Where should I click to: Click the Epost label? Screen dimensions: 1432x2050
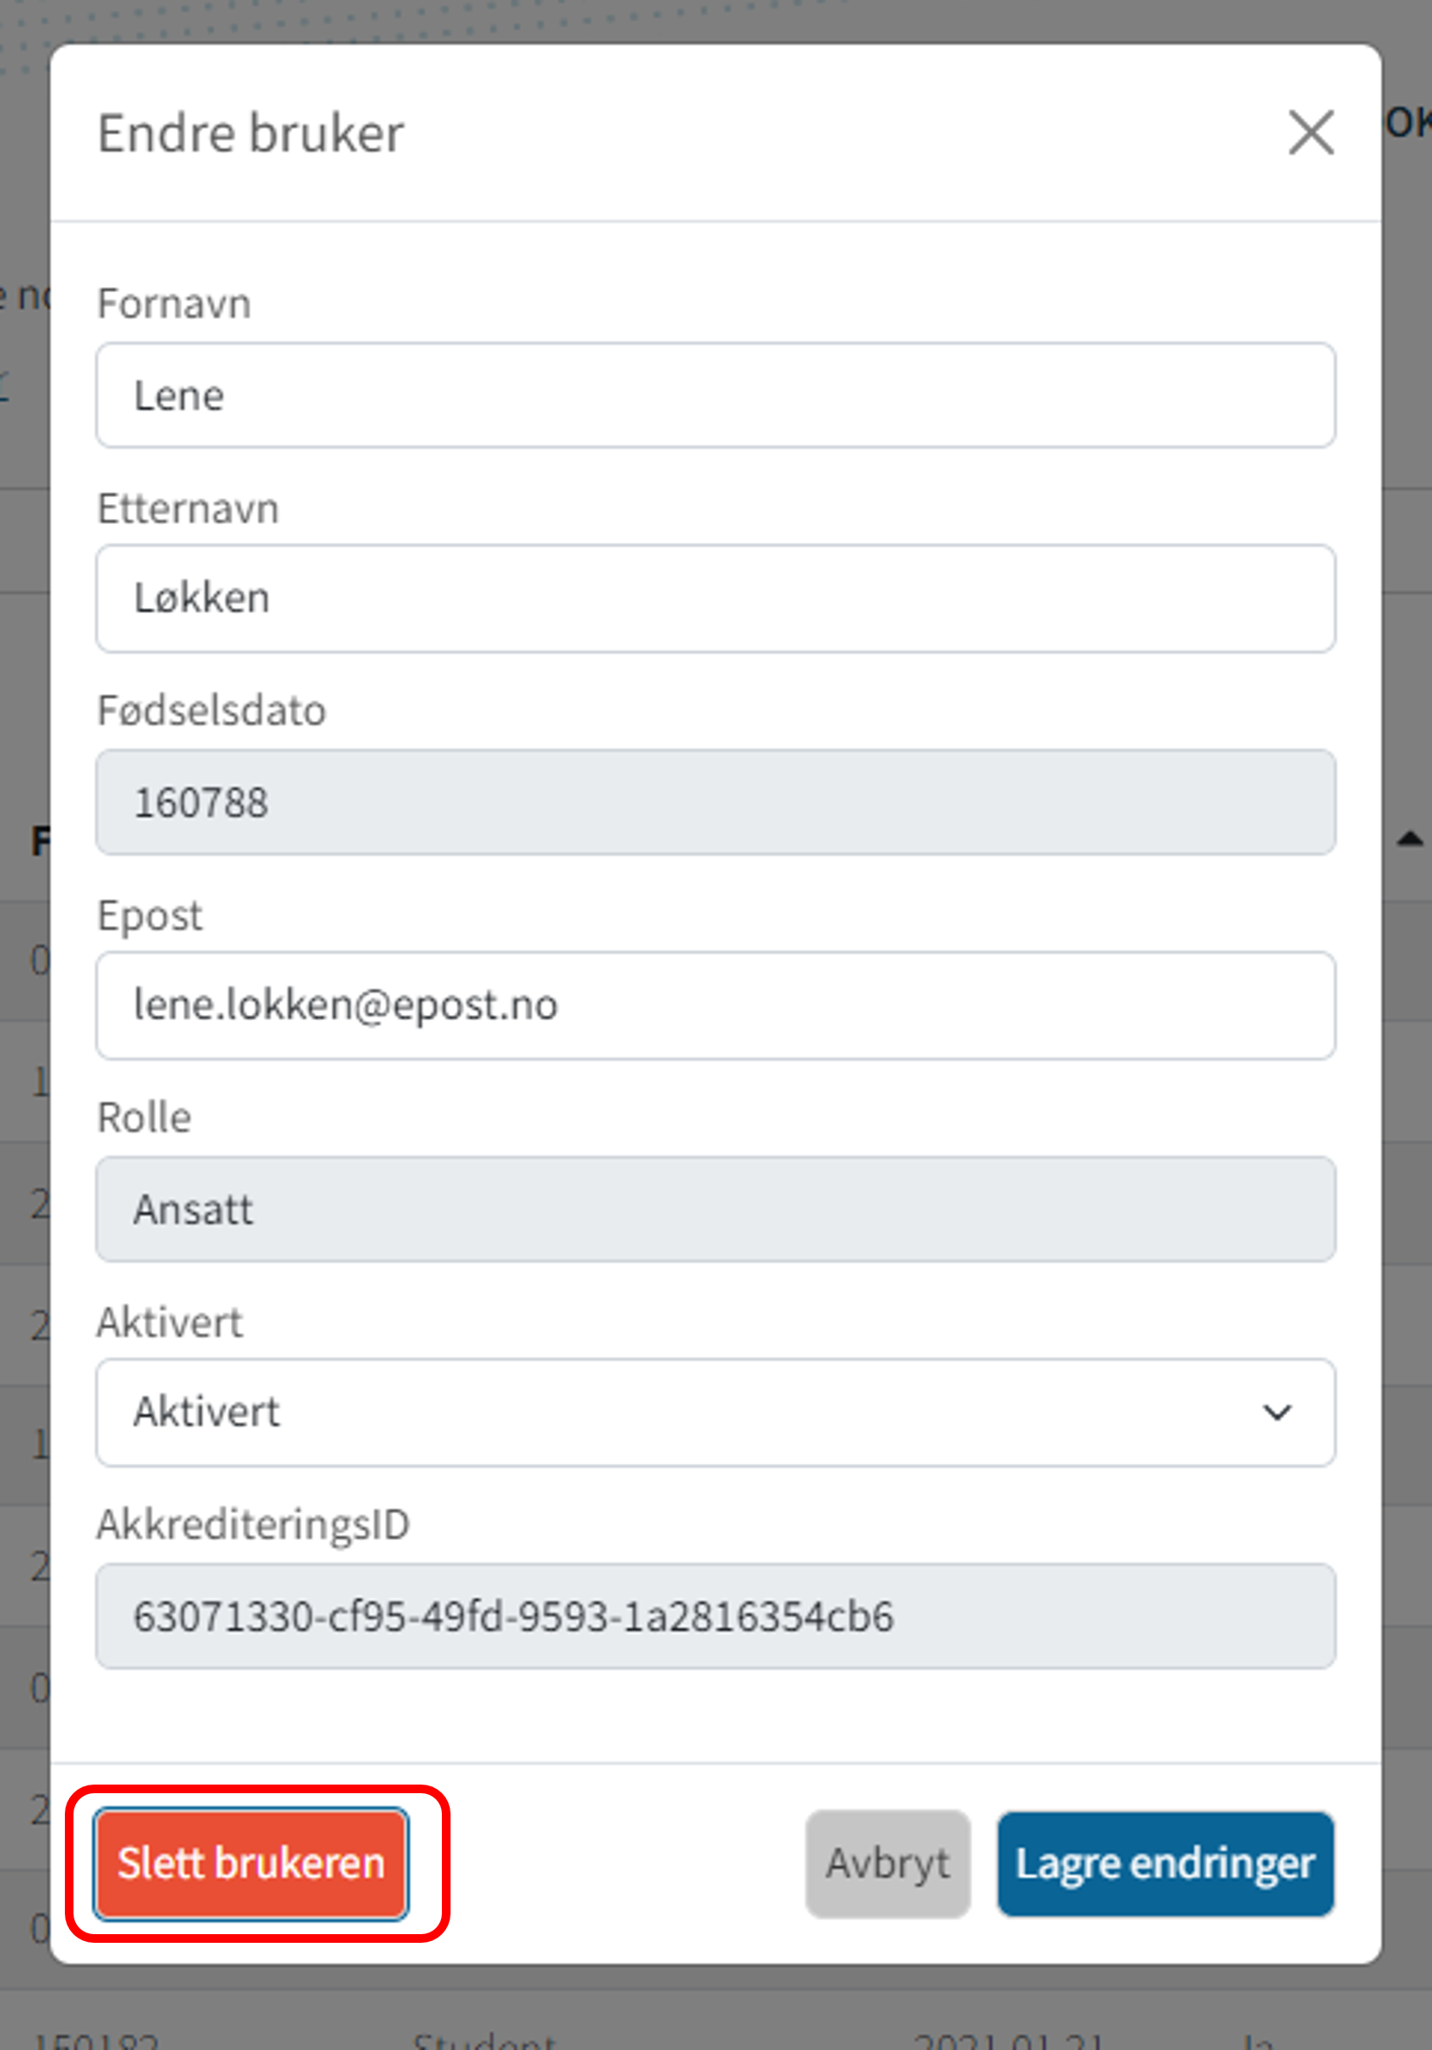(x=150, y=915)
